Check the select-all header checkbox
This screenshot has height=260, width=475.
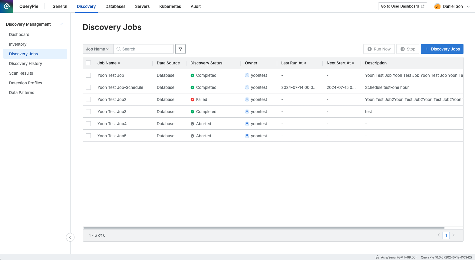coord(88,63)
